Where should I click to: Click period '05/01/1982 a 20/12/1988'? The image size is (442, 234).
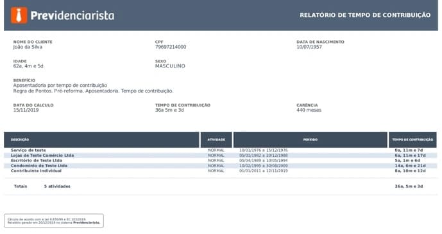click(x=264, y=156)
